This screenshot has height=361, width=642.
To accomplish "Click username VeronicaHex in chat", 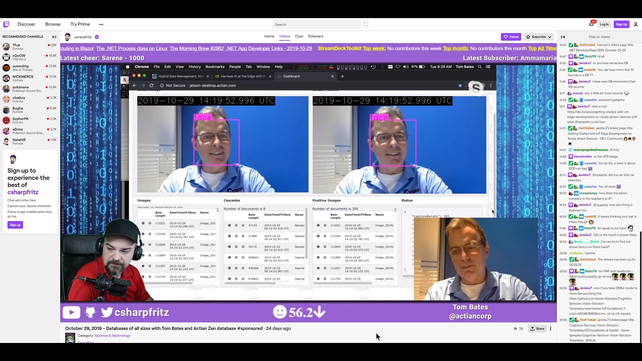I will click(583, 157).
